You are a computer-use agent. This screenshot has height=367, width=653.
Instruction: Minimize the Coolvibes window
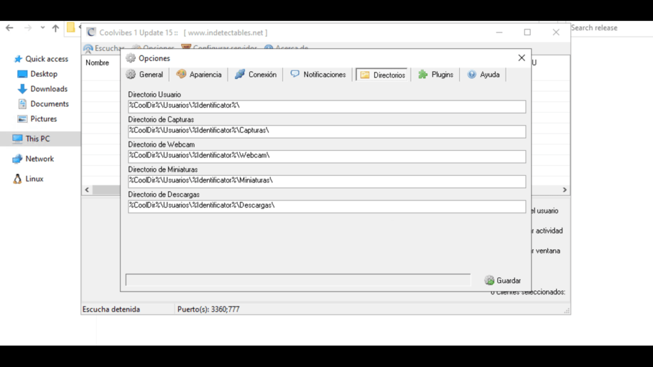[499, 32]
